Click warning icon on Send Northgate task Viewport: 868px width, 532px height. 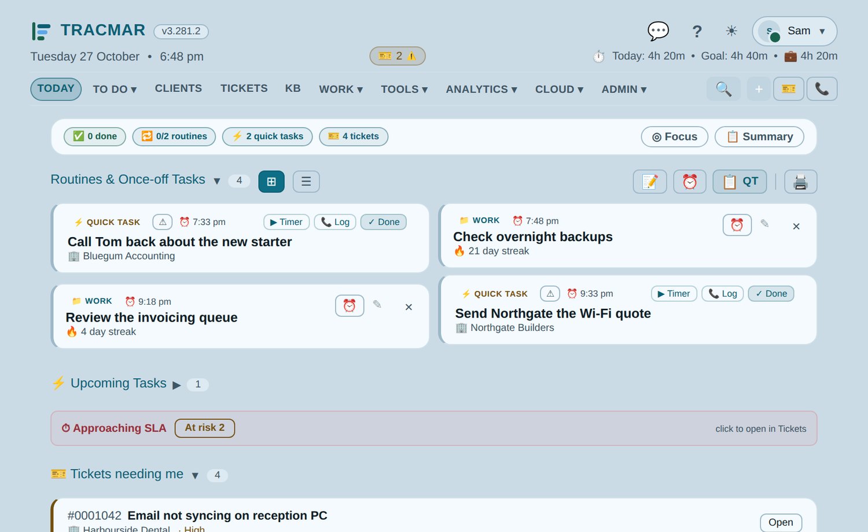(x=550, y=294)
